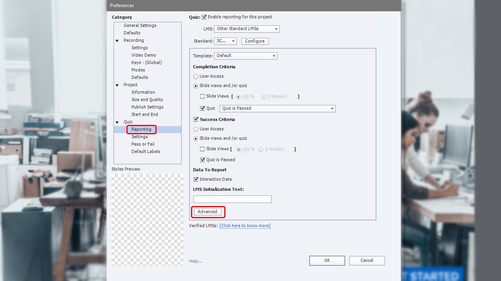Select General Settings category

[x=140, y=25]
